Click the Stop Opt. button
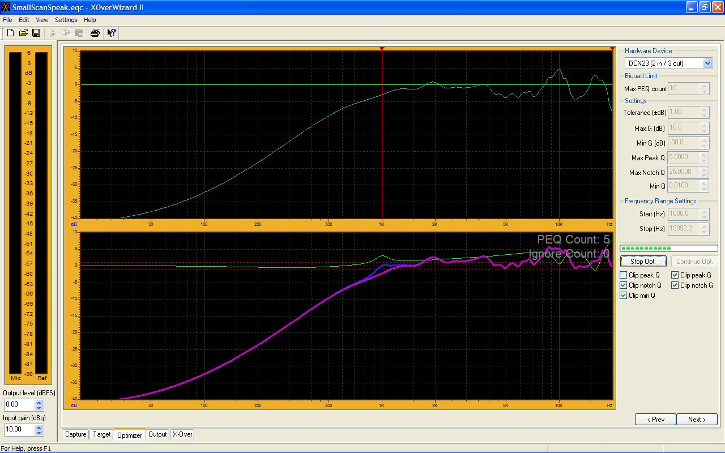This screenshot has height=453, width=725. point(643,261)
